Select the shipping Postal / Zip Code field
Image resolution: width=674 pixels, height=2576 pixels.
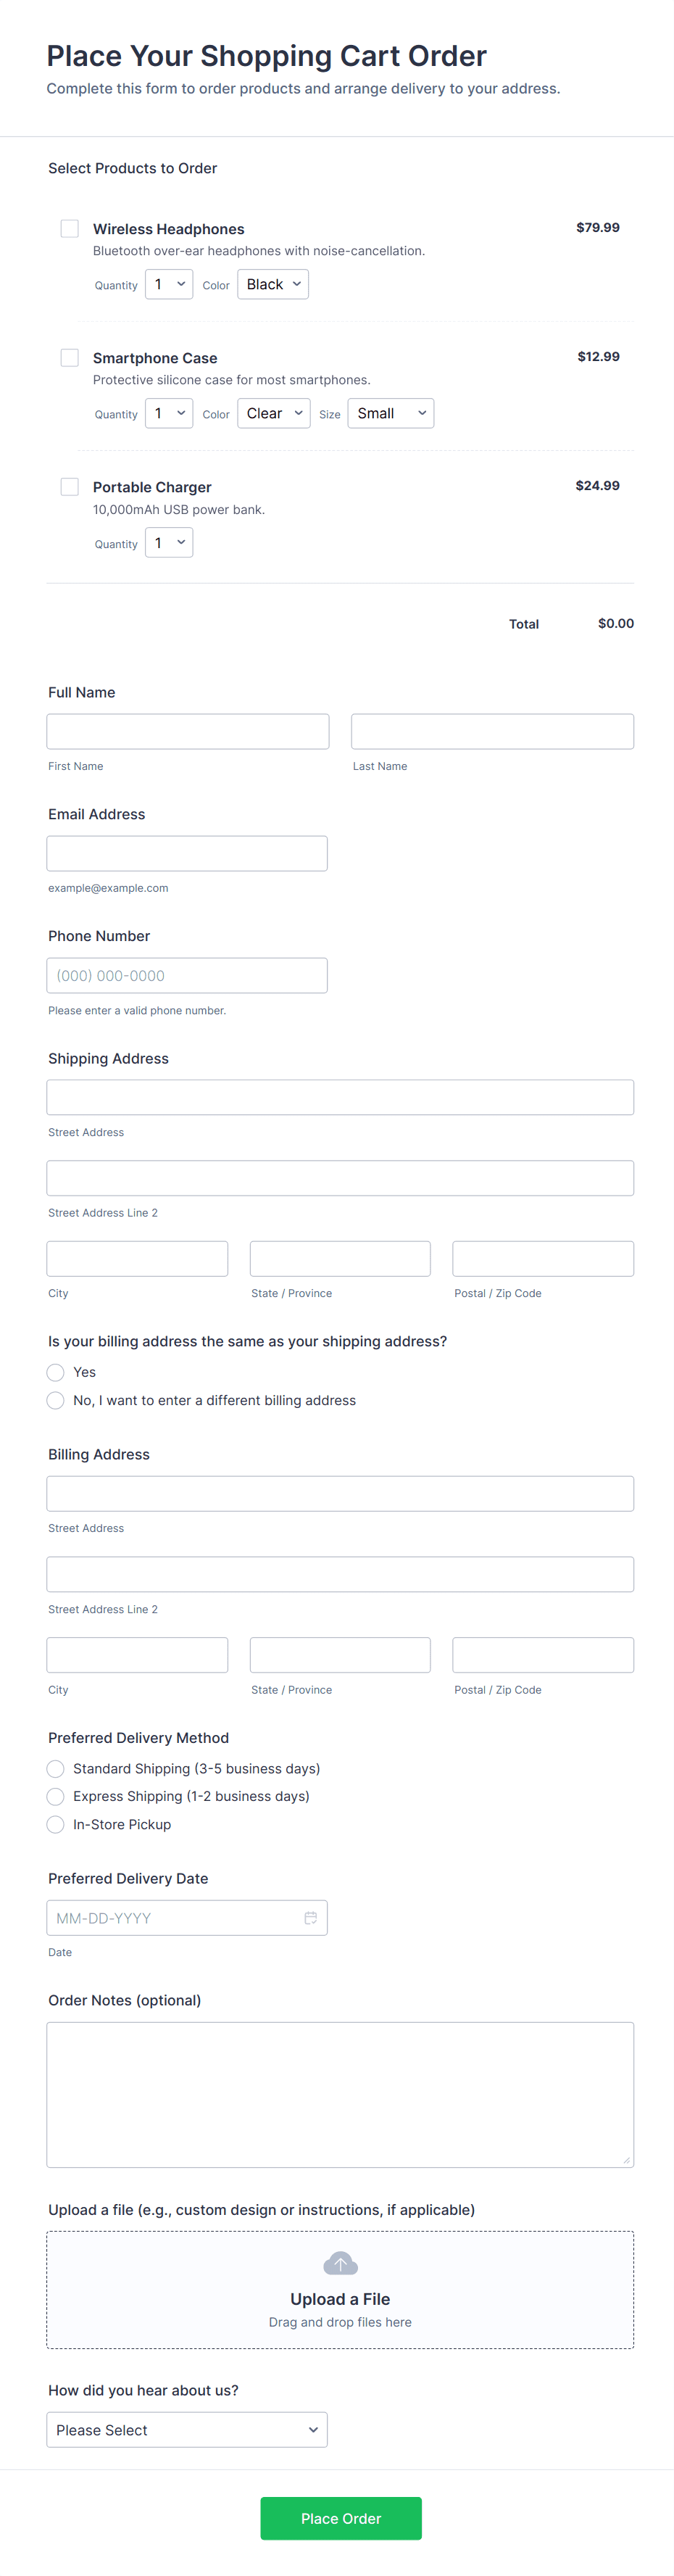point(543,1258)
